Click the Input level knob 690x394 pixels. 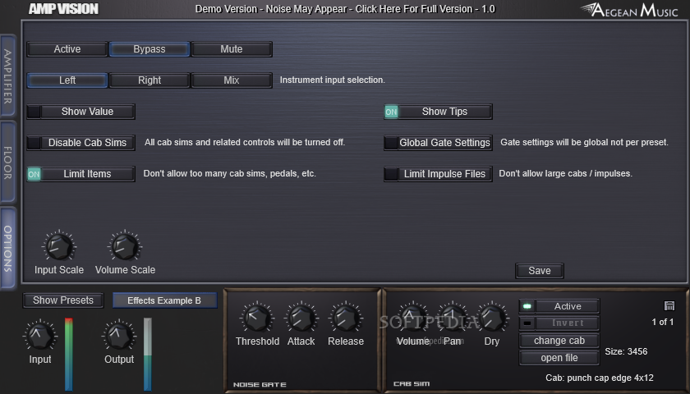pos(39,336)
